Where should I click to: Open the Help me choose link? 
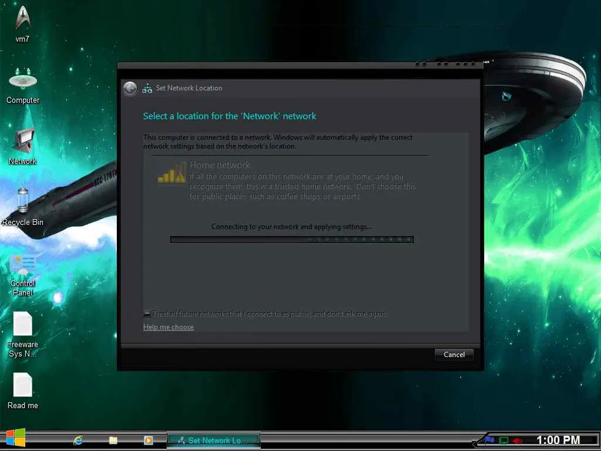click(168, 327)
